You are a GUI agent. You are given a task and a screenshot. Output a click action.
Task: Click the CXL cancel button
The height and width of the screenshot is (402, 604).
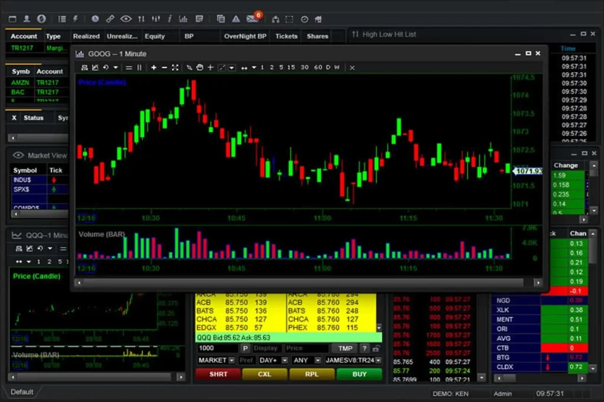(x=264, y=374)
